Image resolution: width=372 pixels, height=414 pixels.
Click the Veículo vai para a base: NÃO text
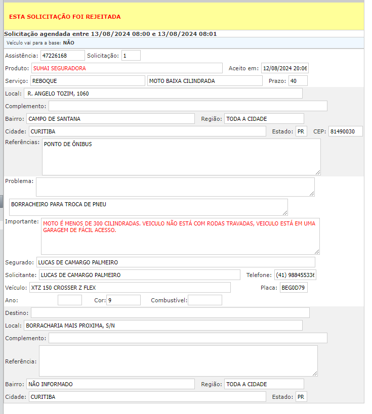click(40, 43)
